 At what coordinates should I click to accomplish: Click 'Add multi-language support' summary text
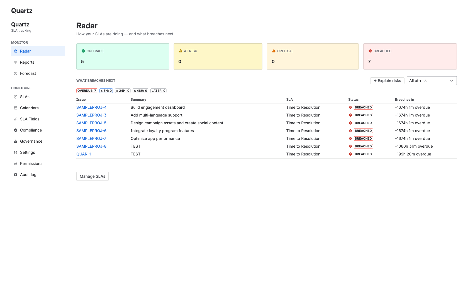(x=157, y=115)
